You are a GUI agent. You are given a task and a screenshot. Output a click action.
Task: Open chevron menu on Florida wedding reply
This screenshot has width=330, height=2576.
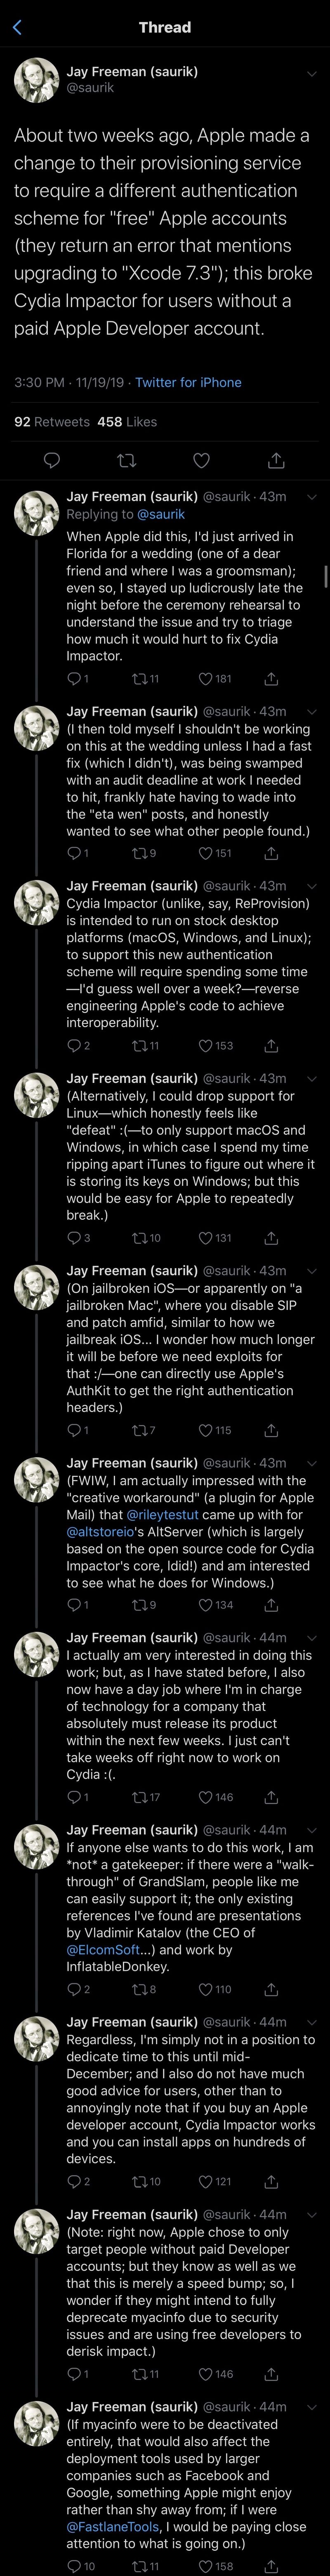tap(311, 497)
